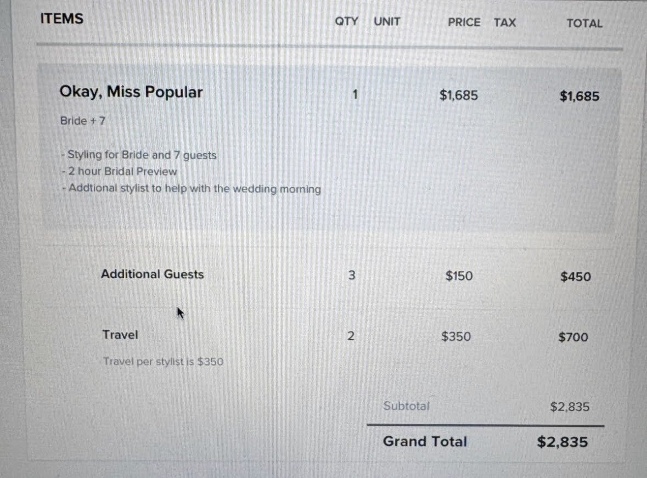Click the $150 Additional Guests price
The height and width of the screenshot is (478, 647).
[459, 275]
